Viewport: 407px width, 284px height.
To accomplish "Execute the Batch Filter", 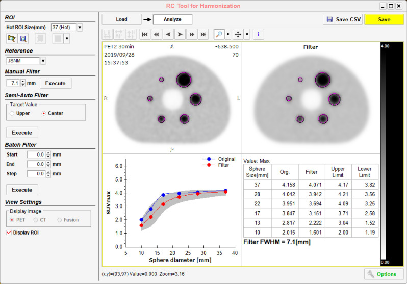I will click(x=22, y=190).
